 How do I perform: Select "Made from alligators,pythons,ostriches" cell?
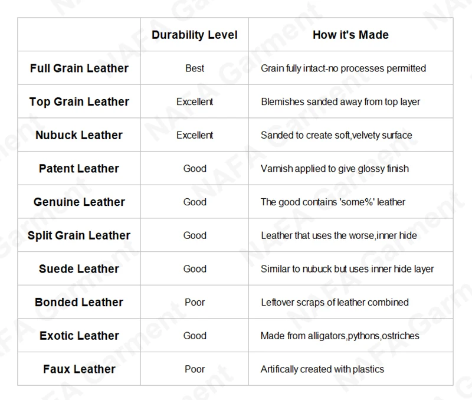click(x=340, y=336)
